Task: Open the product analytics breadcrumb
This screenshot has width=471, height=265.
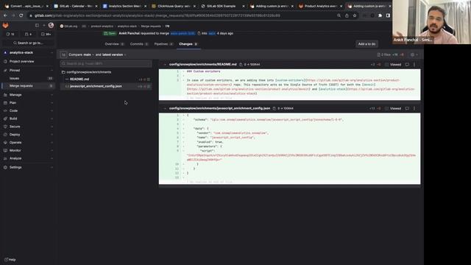Action: (102, 26)
